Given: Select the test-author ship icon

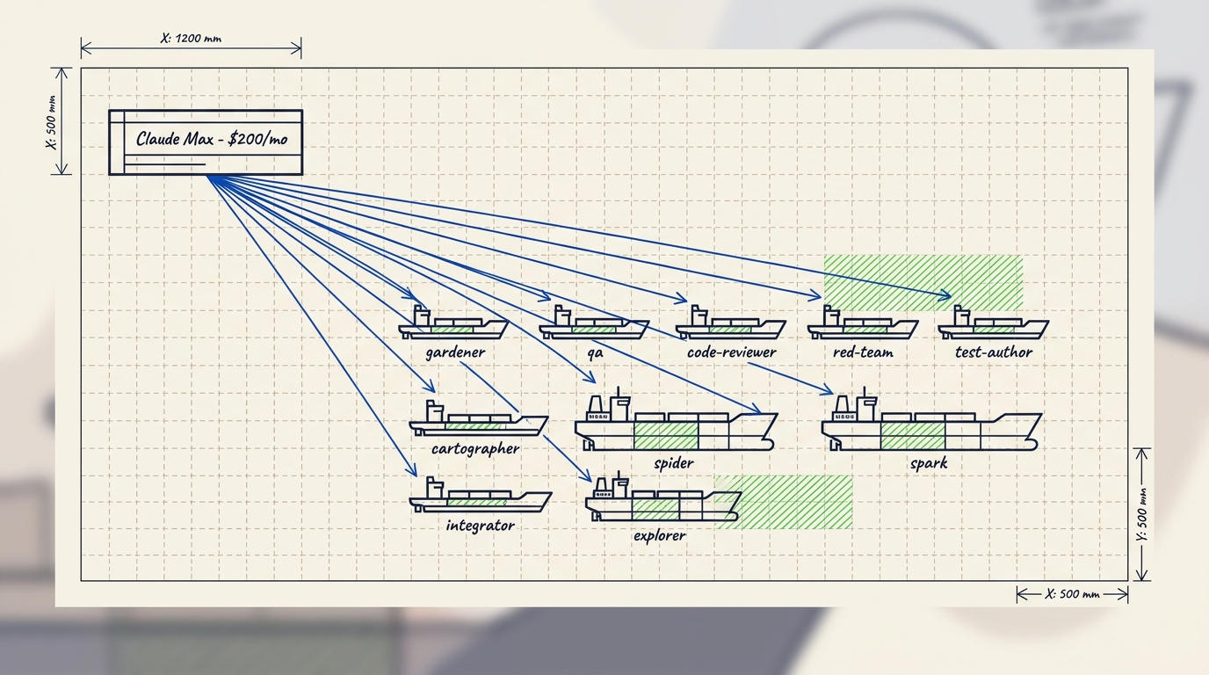Looking at the screenshot, I should (x=993, y=323).
